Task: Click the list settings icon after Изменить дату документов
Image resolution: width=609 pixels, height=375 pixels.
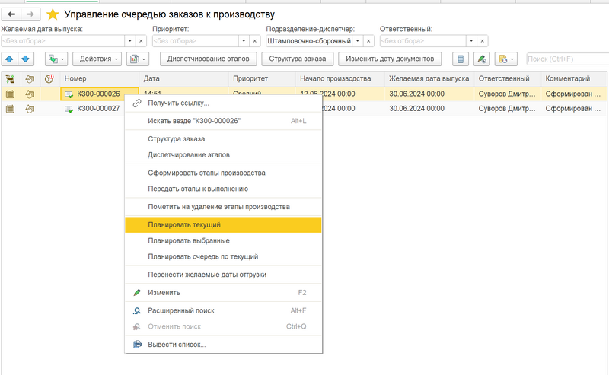Action: [x=461, y=59]
